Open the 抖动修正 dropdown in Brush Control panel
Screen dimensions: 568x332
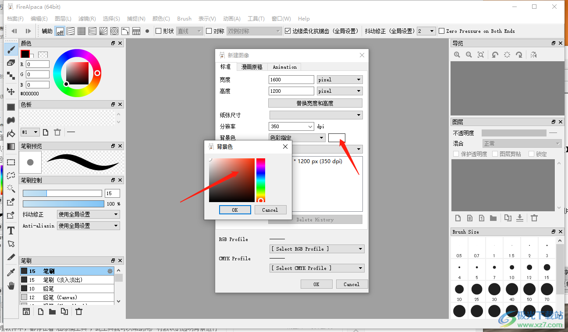(x=89, y=214)
